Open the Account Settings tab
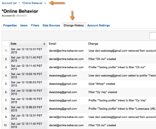This screenshot has width=156, height=129. coord(98,25)
